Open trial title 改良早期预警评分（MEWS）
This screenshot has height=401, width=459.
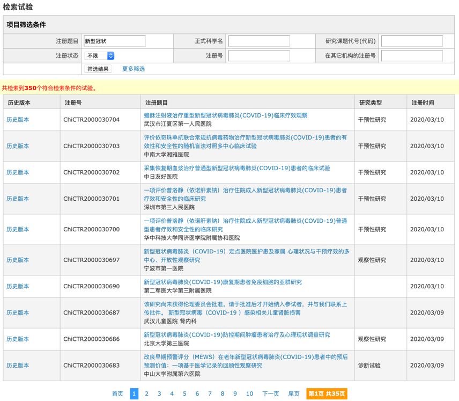click(246, 361)
